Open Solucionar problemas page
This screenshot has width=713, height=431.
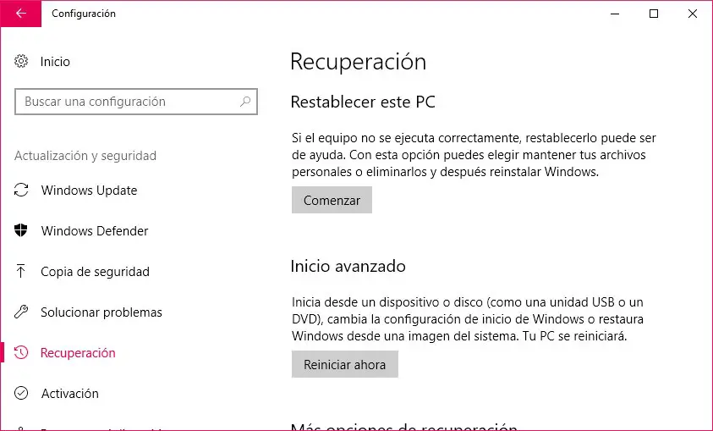[x=101, y=312]
